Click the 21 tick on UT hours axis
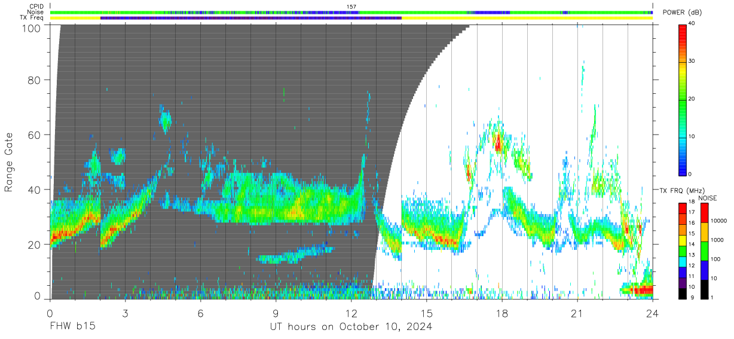The image size is (734, 339). coord(577,313)
